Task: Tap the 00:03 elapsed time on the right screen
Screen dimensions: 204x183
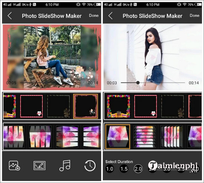Action: click(112, 83)
